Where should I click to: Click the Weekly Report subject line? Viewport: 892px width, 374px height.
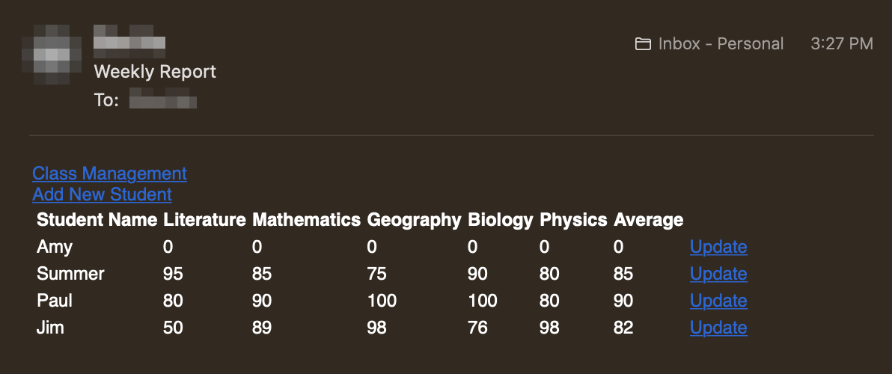(155, 72)
